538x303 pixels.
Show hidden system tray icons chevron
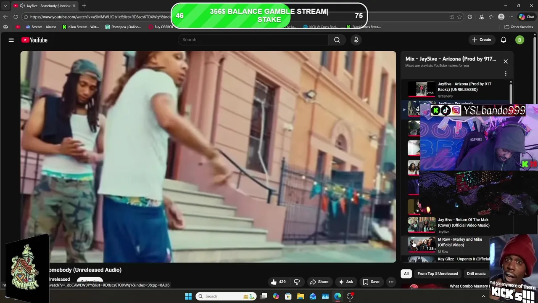pos(485,296)
